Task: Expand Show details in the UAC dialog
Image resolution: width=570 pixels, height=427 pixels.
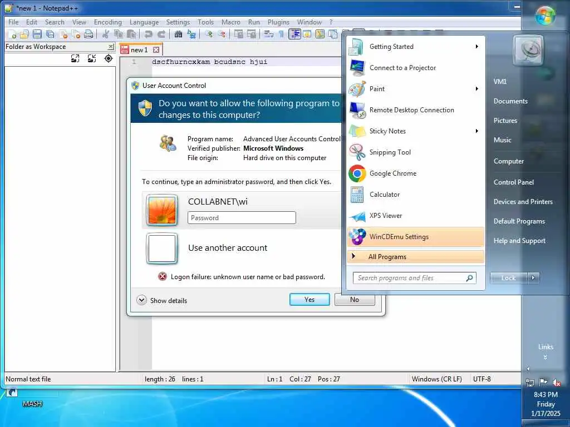Action: (x=162, y=300)
